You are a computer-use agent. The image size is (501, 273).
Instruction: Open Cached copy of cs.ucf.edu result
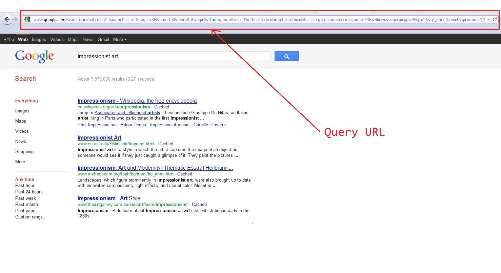tap(166, 144)
